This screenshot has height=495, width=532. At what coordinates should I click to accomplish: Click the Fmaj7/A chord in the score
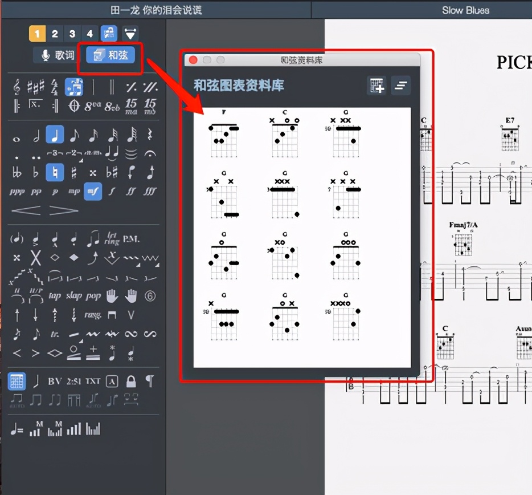pos(463,238)
